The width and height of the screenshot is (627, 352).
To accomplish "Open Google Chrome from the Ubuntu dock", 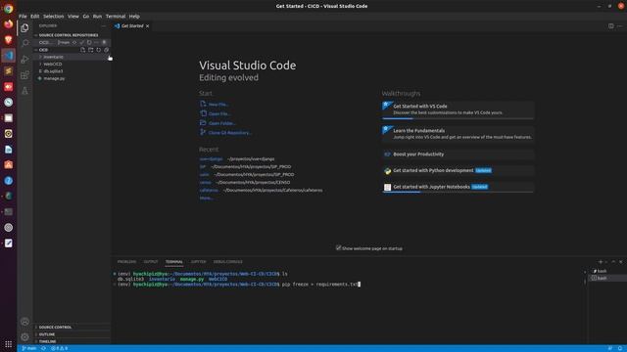I will tap(9, 9).
